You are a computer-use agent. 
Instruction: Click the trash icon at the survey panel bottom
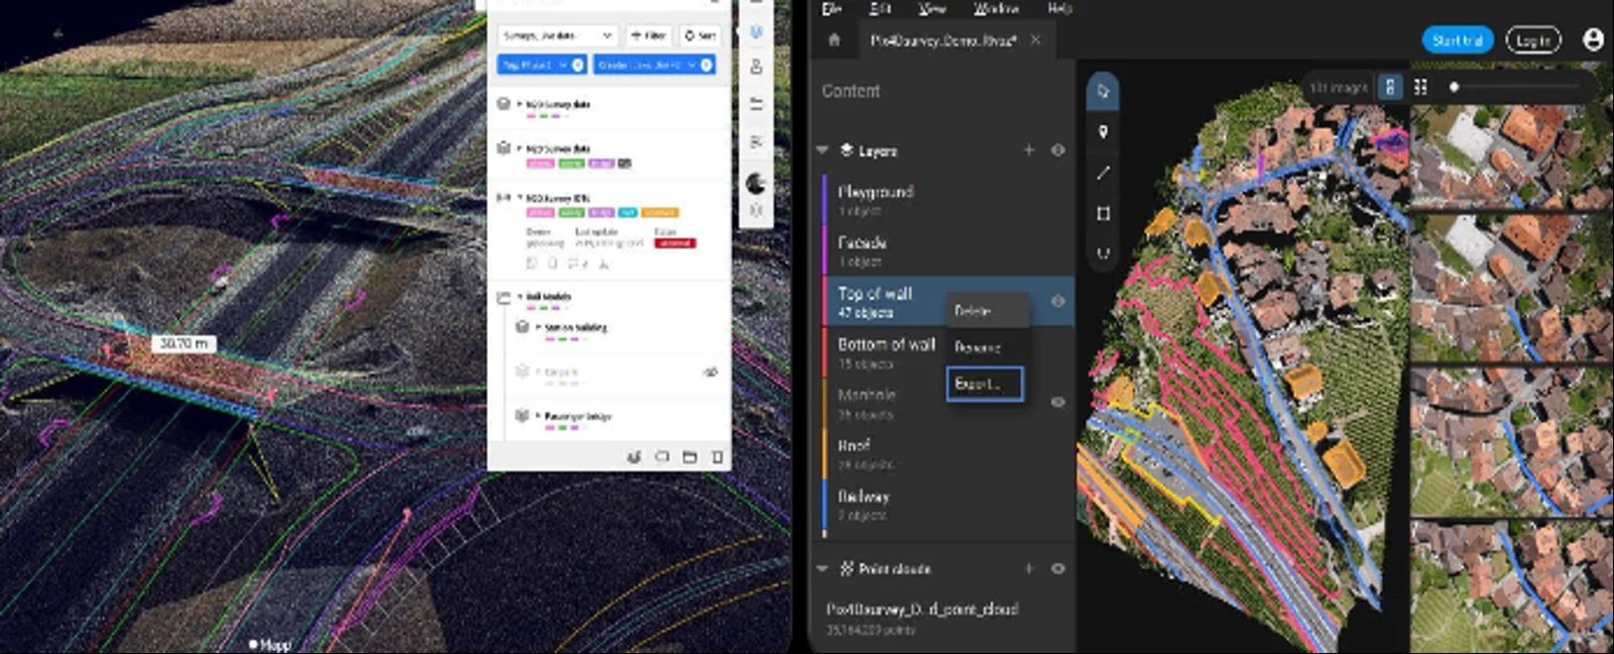(x=717, y=457)
